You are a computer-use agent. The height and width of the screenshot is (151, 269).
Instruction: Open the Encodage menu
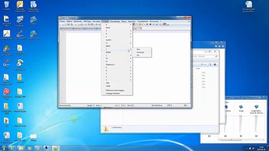point(96,21)
